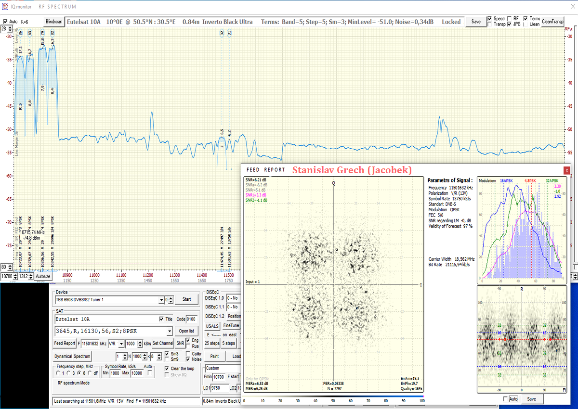Select the 3 MHz frequency step radio
The width and height of the screenshot is (578, 409).
click(x=68, y=373)
